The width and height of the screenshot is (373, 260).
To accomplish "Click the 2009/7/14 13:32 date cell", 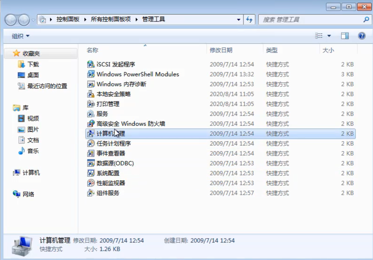I will coord(232,74).
